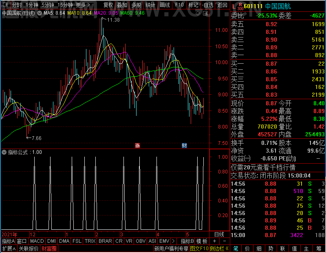Select the FSL indicator tab

[77, 241]
